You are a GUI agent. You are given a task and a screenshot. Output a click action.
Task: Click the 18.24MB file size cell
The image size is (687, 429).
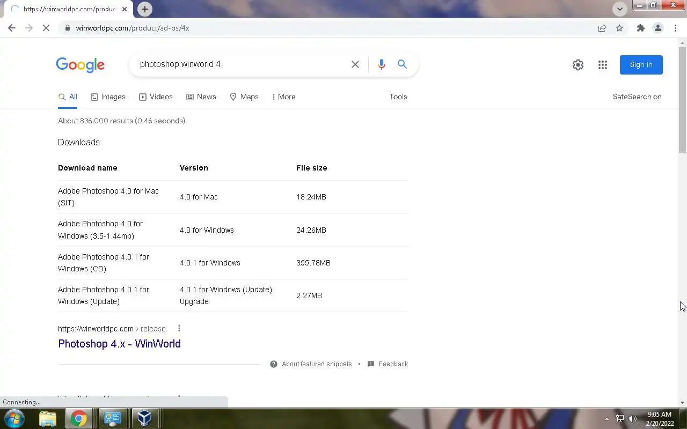tap(311, 197)
